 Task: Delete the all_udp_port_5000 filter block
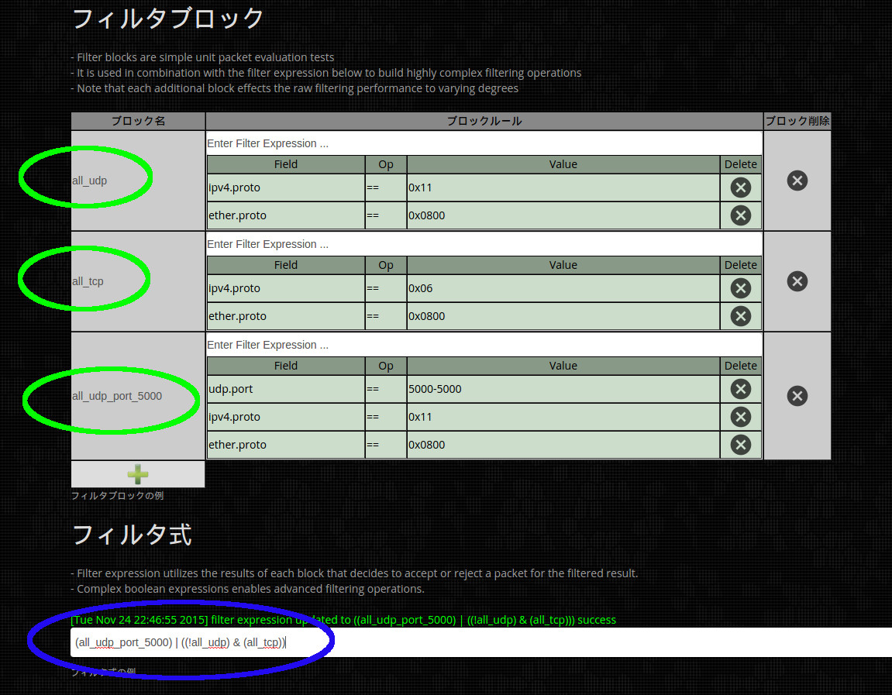[x=797, y=396]
